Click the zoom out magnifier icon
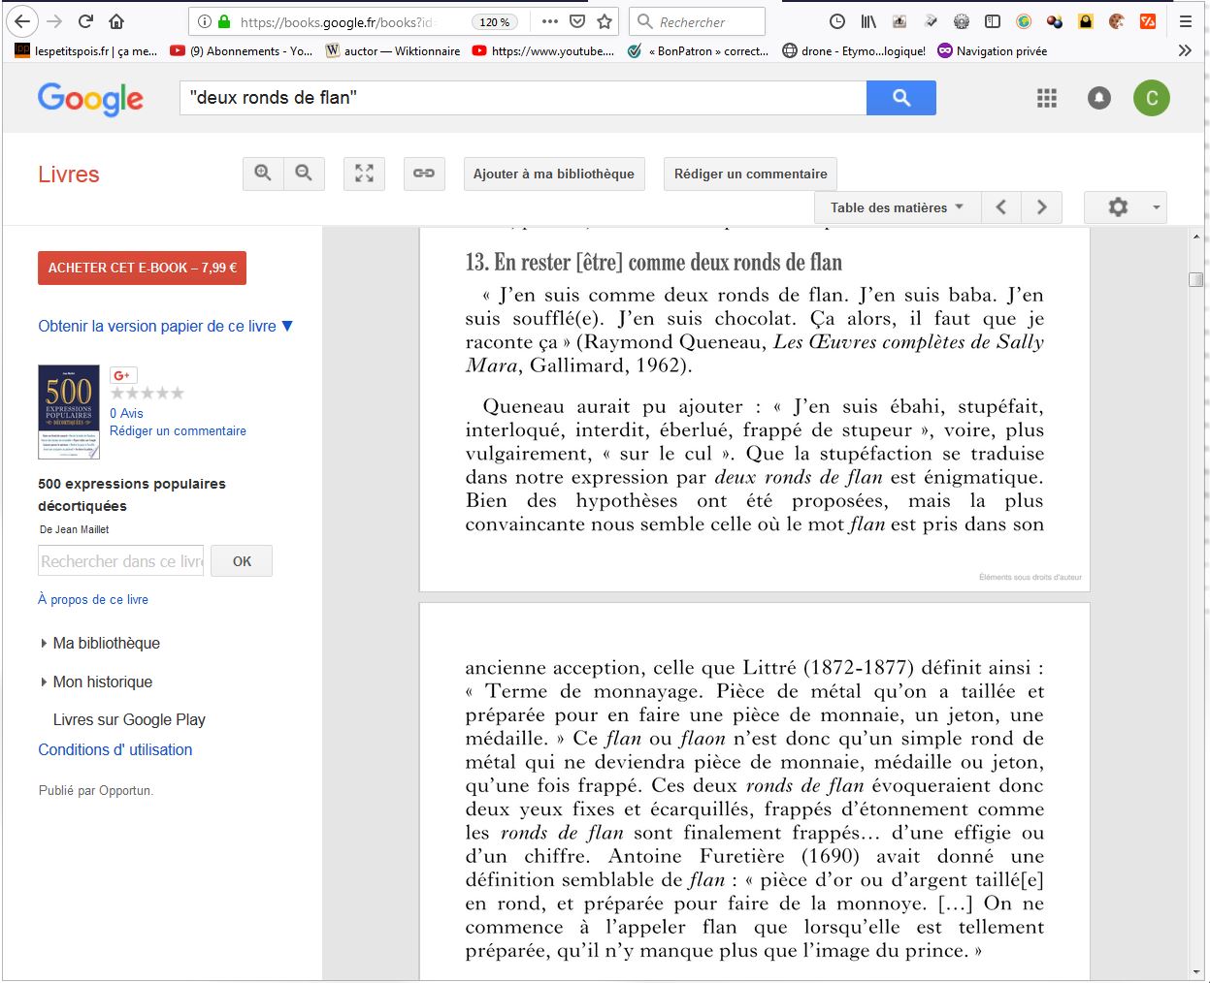This screenshot has height=983, width=1210. [x=304, y=174]
